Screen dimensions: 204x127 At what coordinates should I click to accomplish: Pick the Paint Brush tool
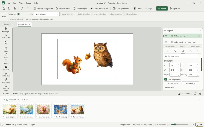pyautogui.click(x=6, y=81)
